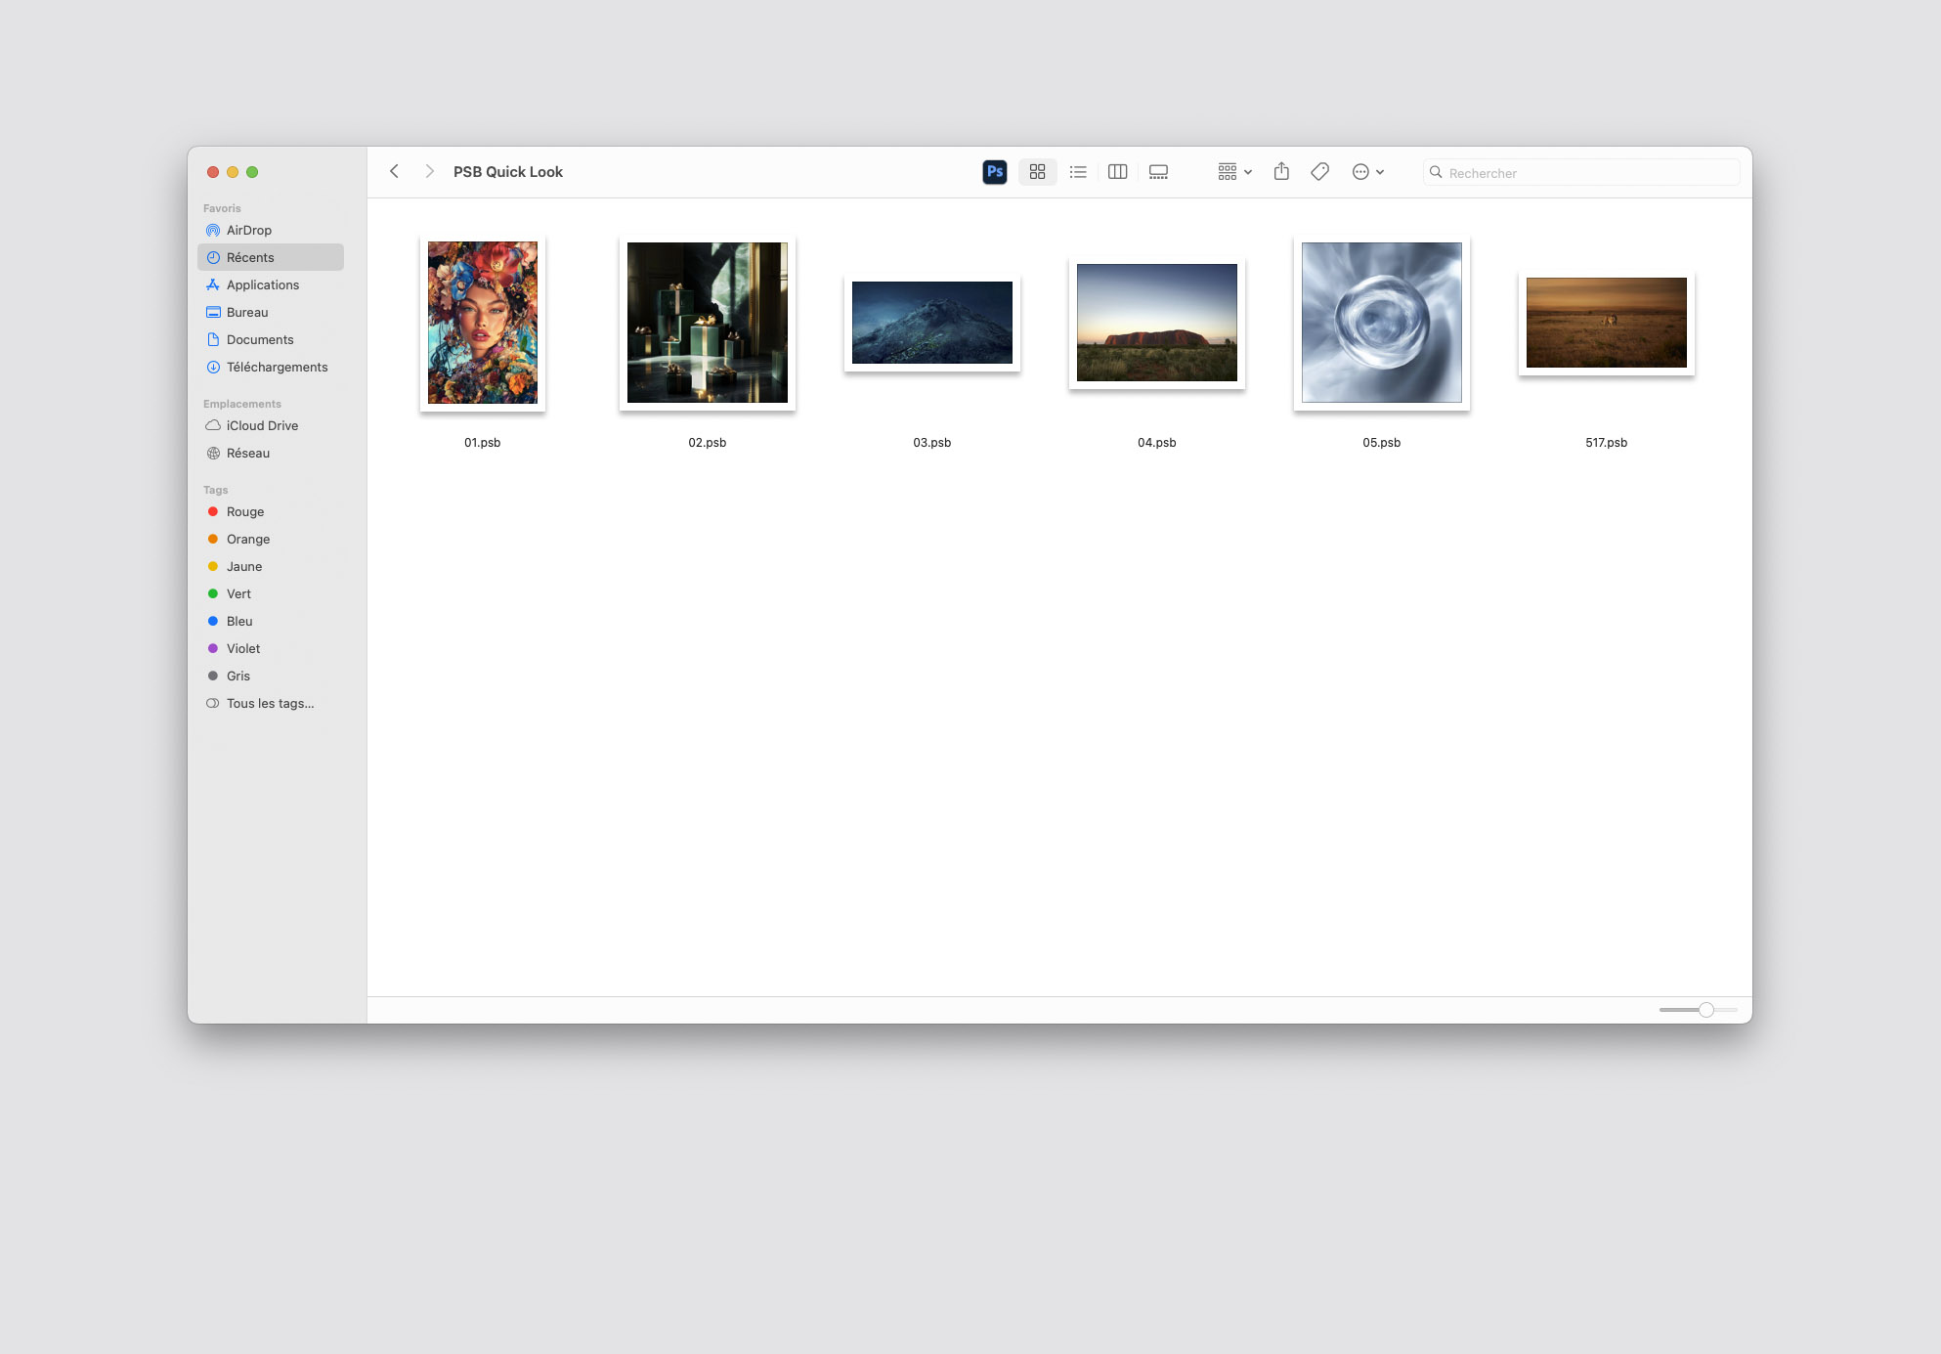Open Applications in the sidebar
1941x1354 pixels.
[262, 284]
